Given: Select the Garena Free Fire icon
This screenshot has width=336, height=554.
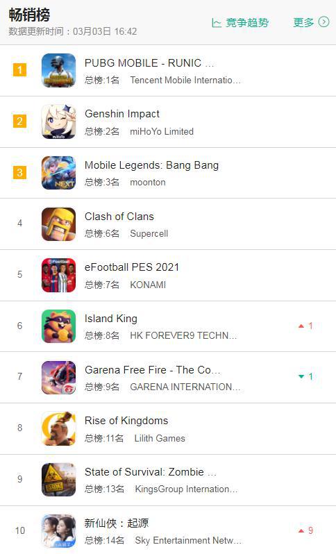Looking at the screenshot, I should click(x=58, y=378).
